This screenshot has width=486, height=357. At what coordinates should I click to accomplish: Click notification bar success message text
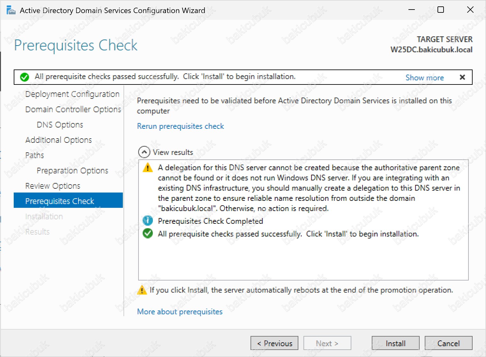click(165, 76)
